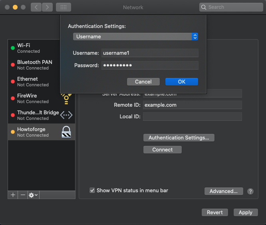
Task: Click the Username text field
Action: tap(150, 53)
